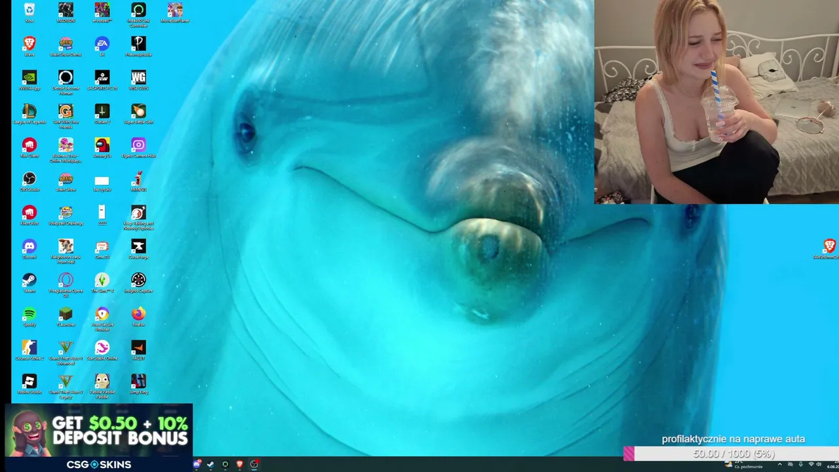Launch the MADiSON game shortcut
The height and width of the screenshot is (472, 839).
tap(66, 12)
